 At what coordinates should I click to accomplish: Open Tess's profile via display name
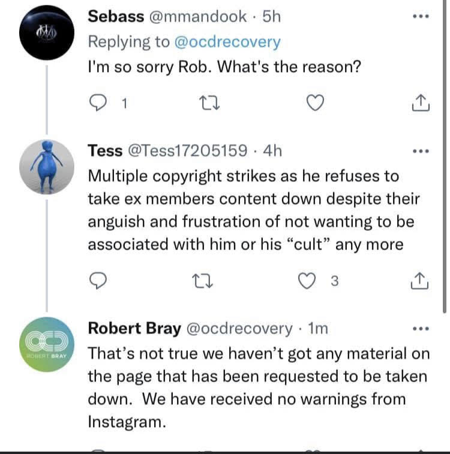[x=104, y=150]
